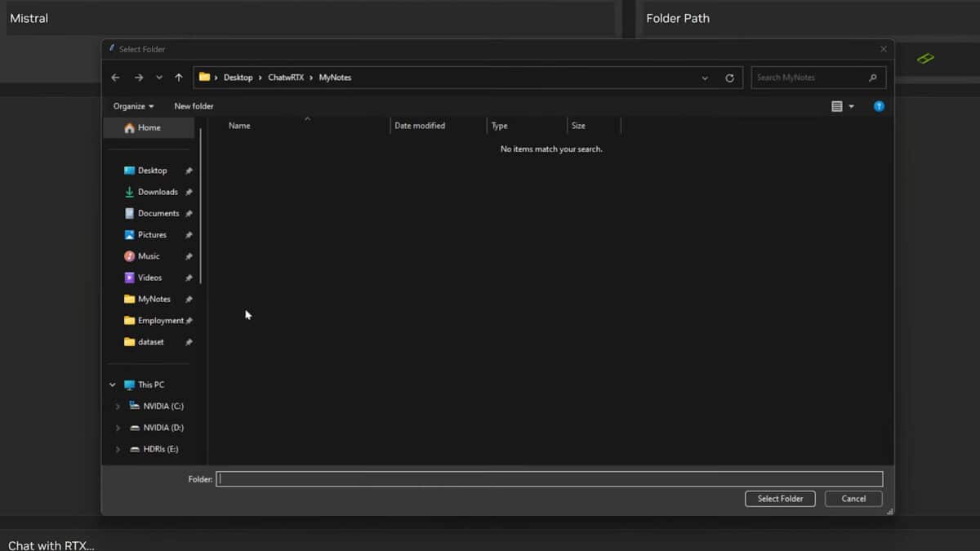Open the address bar history dropdown
The height and width of the screenshot is (551, 980).
pyautogui.click(x=705, y=78)
